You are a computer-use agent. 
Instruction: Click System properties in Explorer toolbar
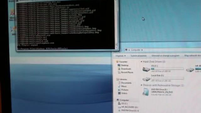[x=139, y=56]
